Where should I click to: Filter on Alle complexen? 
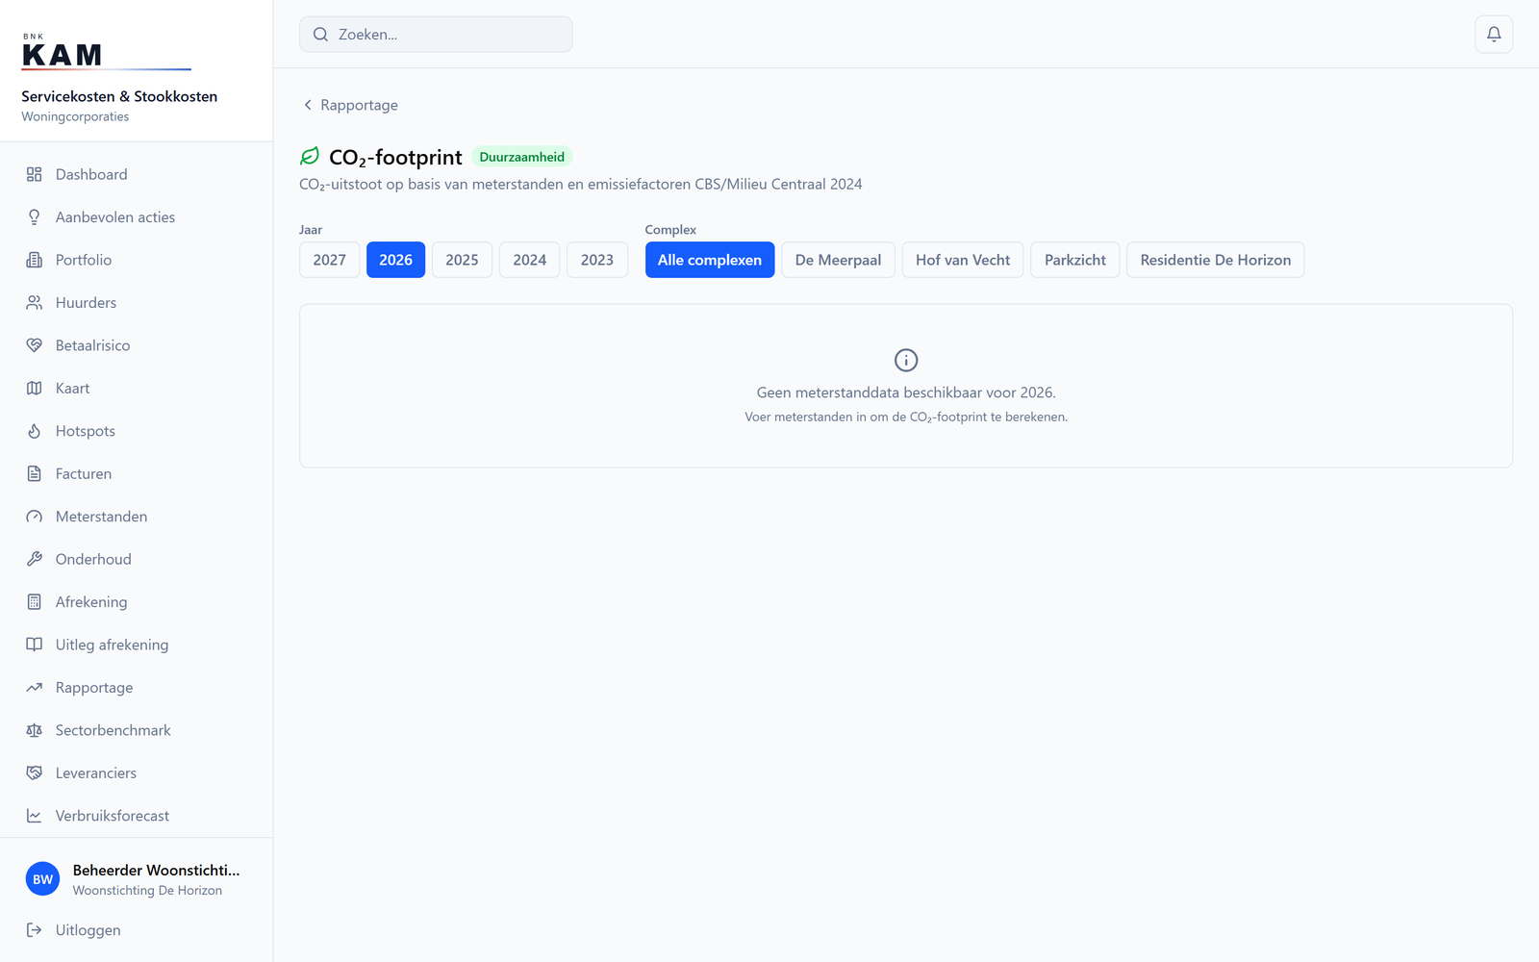click(710, 260)
